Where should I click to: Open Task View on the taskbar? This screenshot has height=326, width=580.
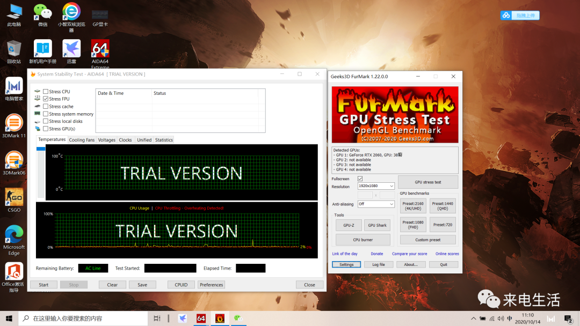pyautogui.click(x=157, y=318)
